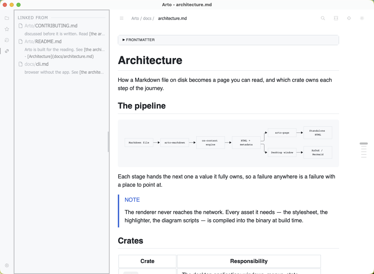Open the '[Architecture](docs/architecture.md)' backlink snippet
The image size is (374, 274).
(59, 57)
